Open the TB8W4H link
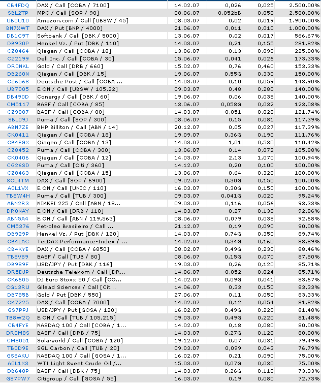The image size is (321, 385). 18,196
